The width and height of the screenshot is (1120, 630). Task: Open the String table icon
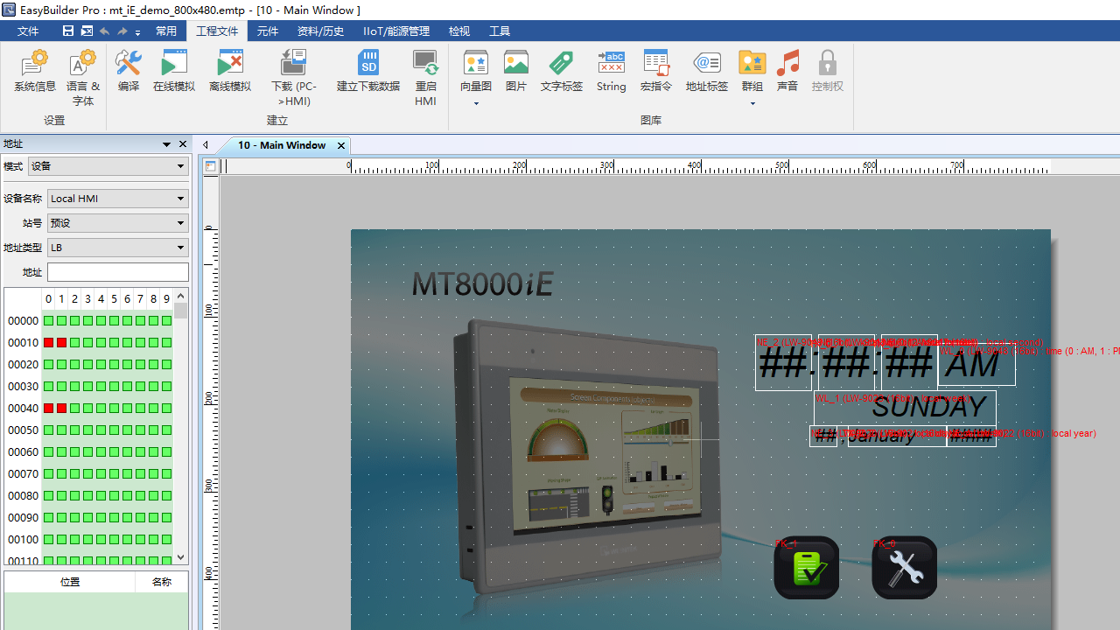[x=611, y=71]
